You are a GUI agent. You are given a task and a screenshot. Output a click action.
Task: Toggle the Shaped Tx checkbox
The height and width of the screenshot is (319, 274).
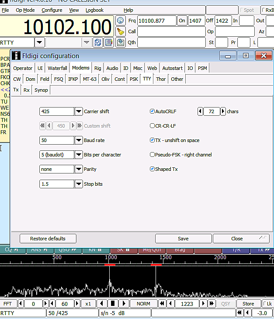(152, 169)
